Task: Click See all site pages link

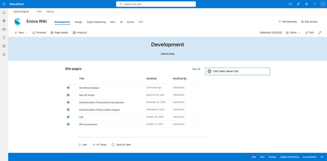Action: [196, 69]
